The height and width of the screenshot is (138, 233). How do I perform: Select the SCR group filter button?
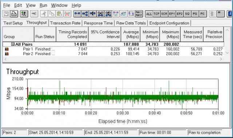point(164,14)
